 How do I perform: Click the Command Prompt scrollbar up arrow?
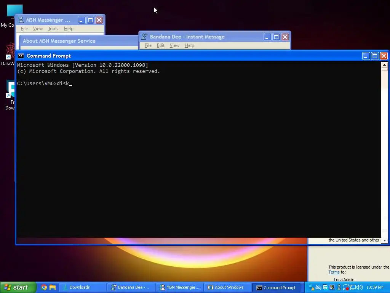[384, 65]
